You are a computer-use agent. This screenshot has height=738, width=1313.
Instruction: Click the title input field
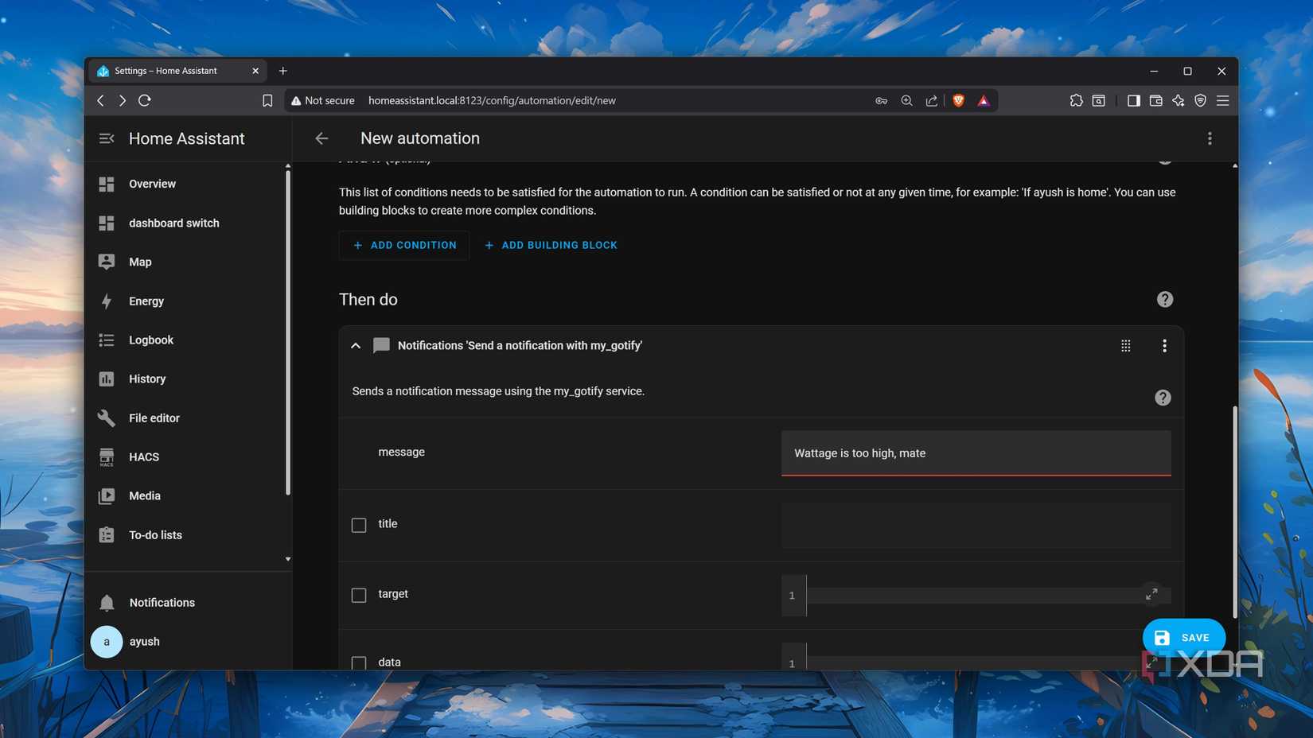coord(976,525)
